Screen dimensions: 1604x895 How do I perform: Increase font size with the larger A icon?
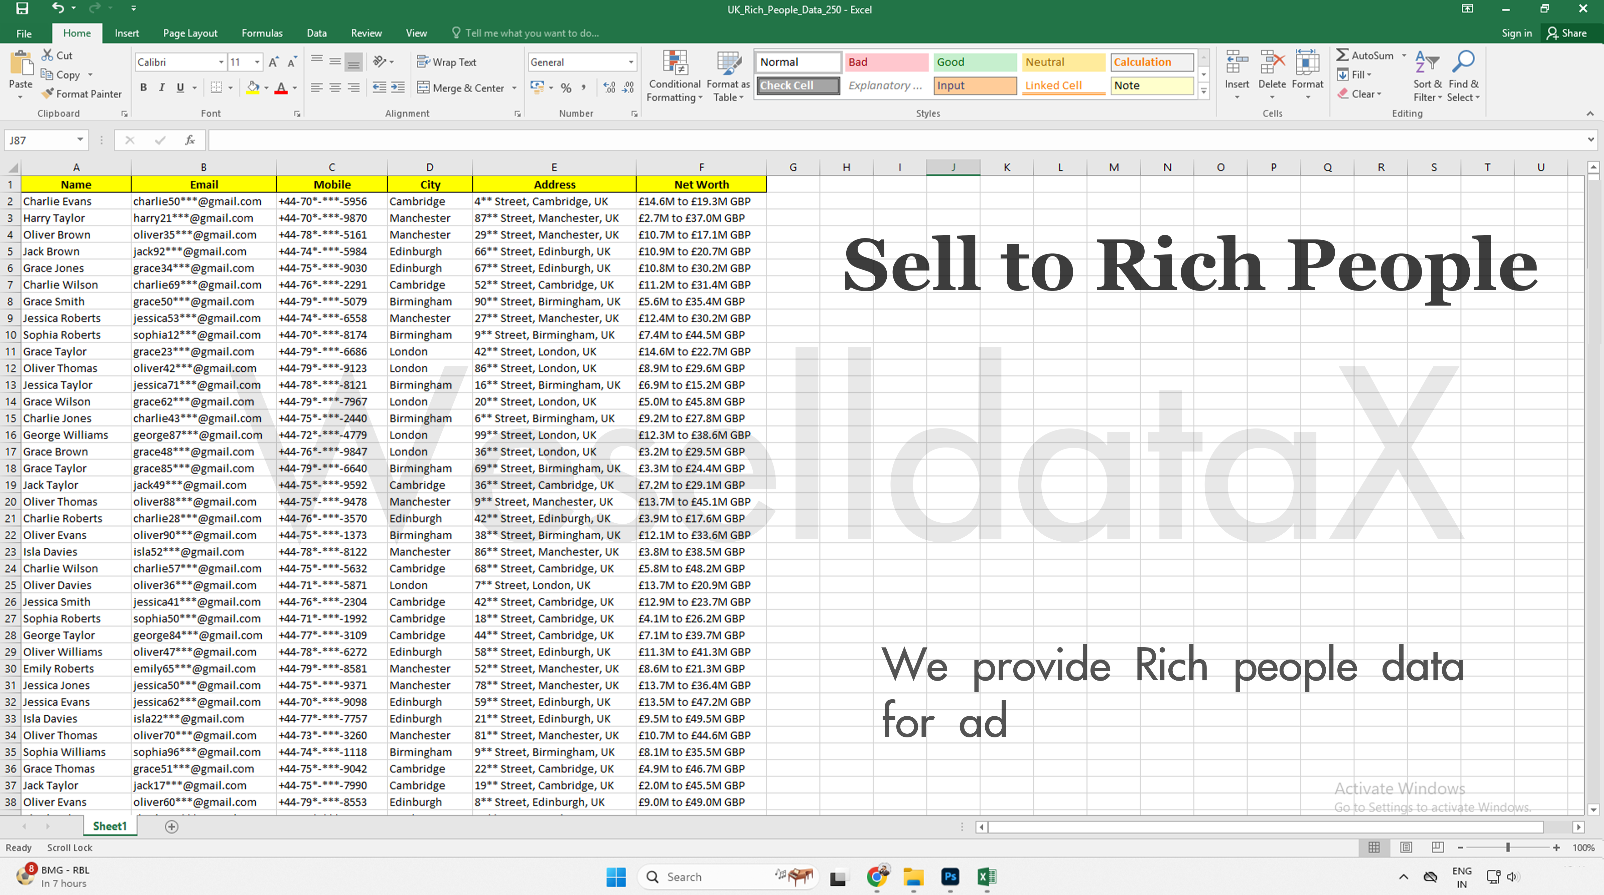pyautogui.click(x=273, y=62)
